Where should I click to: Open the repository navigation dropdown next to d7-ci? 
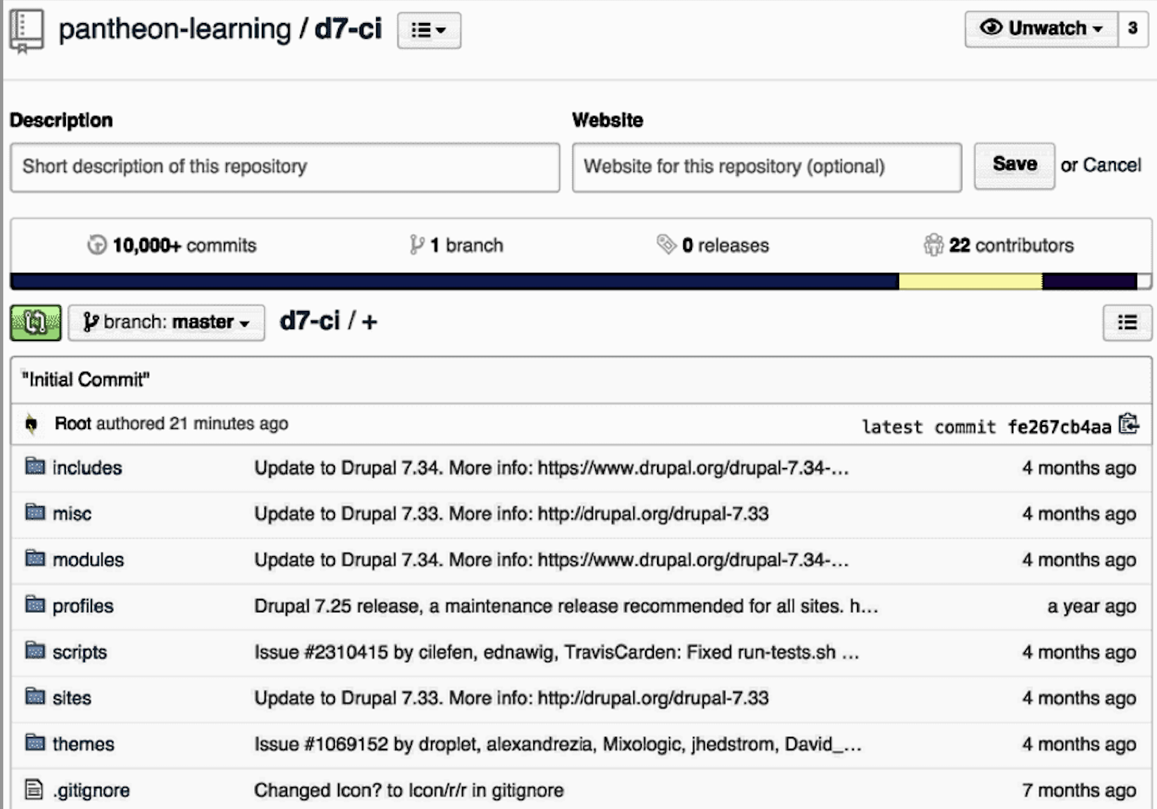pyautogui.click(x=429, y=30)
